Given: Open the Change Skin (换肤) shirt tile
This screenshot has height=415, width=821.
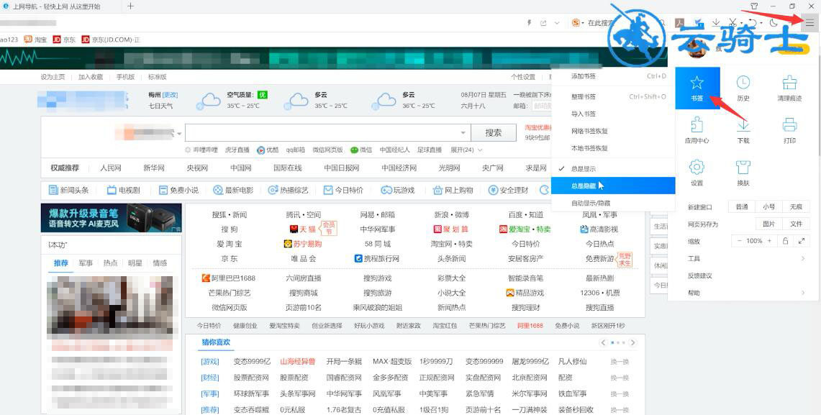Looking at the screenshot, I should pyautogui.click(x=743, y=173).
